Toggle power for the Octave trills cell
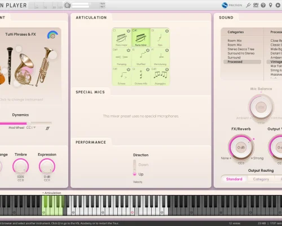This screenshot has height=226, width=282. [148, 69]
